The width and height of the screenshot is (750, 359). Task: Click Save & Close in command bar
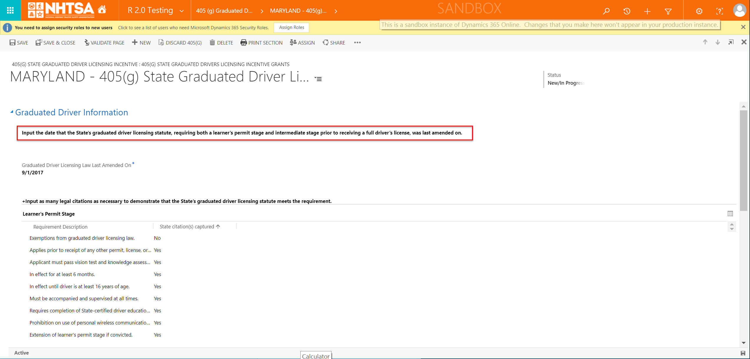[x=55, y=43]
